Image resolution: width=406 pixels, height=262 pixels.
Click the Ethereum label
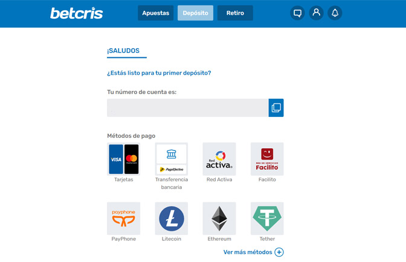219,239
